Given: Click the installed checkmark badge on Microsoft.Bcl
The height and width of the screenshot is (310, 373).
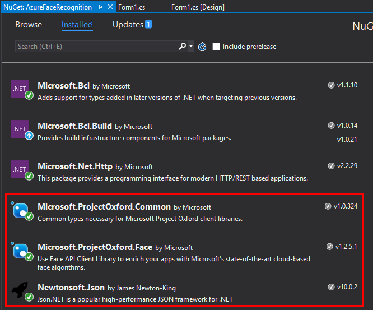Looking at the screenshot, I should (29, 95).
